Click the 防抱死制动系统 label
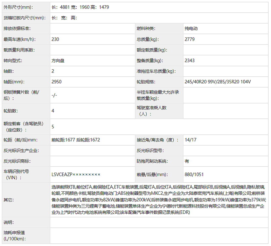Viewport: 271px width, 246px height. (x=152, y=161)
